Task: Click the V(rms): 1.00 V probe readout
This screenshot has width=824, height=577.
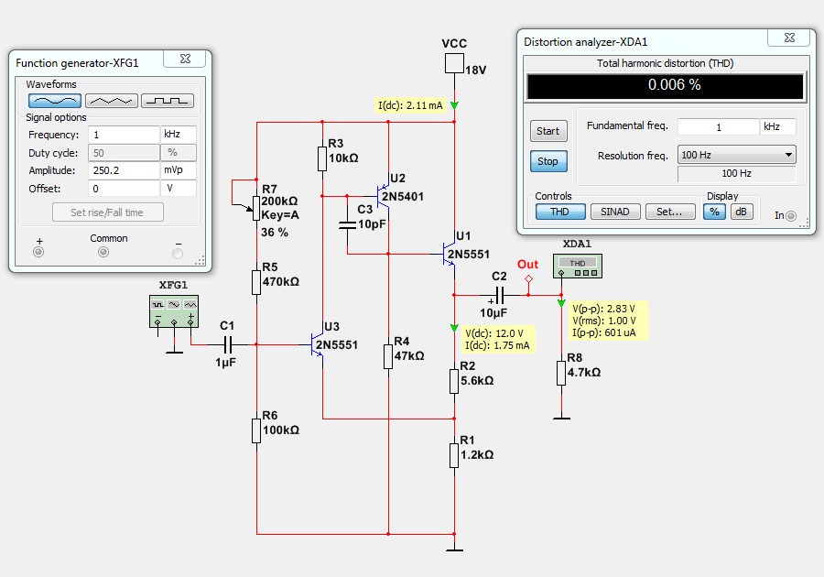Action: point(604,321)
